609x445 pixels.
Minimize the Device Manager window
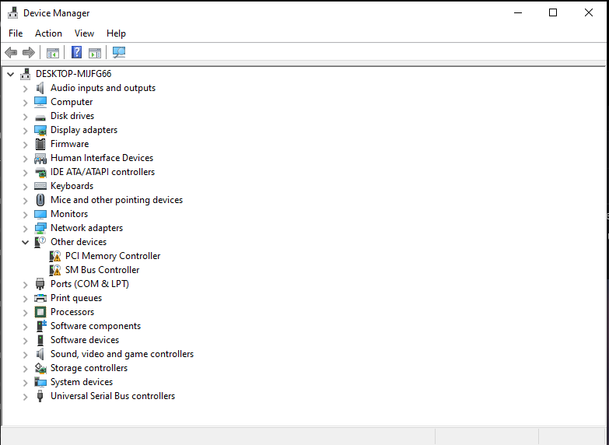point(518,12)
